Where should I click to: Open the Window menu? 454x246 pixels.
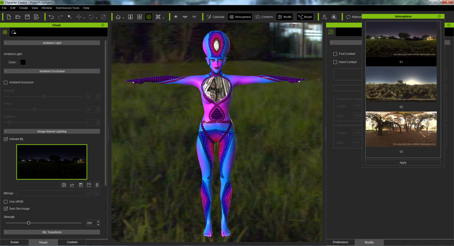tap(47, 8)
